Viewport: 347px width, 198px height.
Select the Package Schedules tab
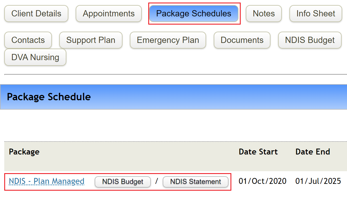tap(194, 13)
